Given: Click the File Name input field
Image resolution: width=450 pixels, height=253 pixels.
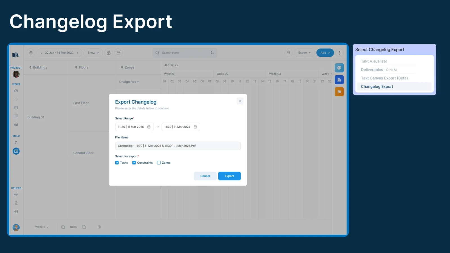Looking at the screenshot, I should point(178,146).
